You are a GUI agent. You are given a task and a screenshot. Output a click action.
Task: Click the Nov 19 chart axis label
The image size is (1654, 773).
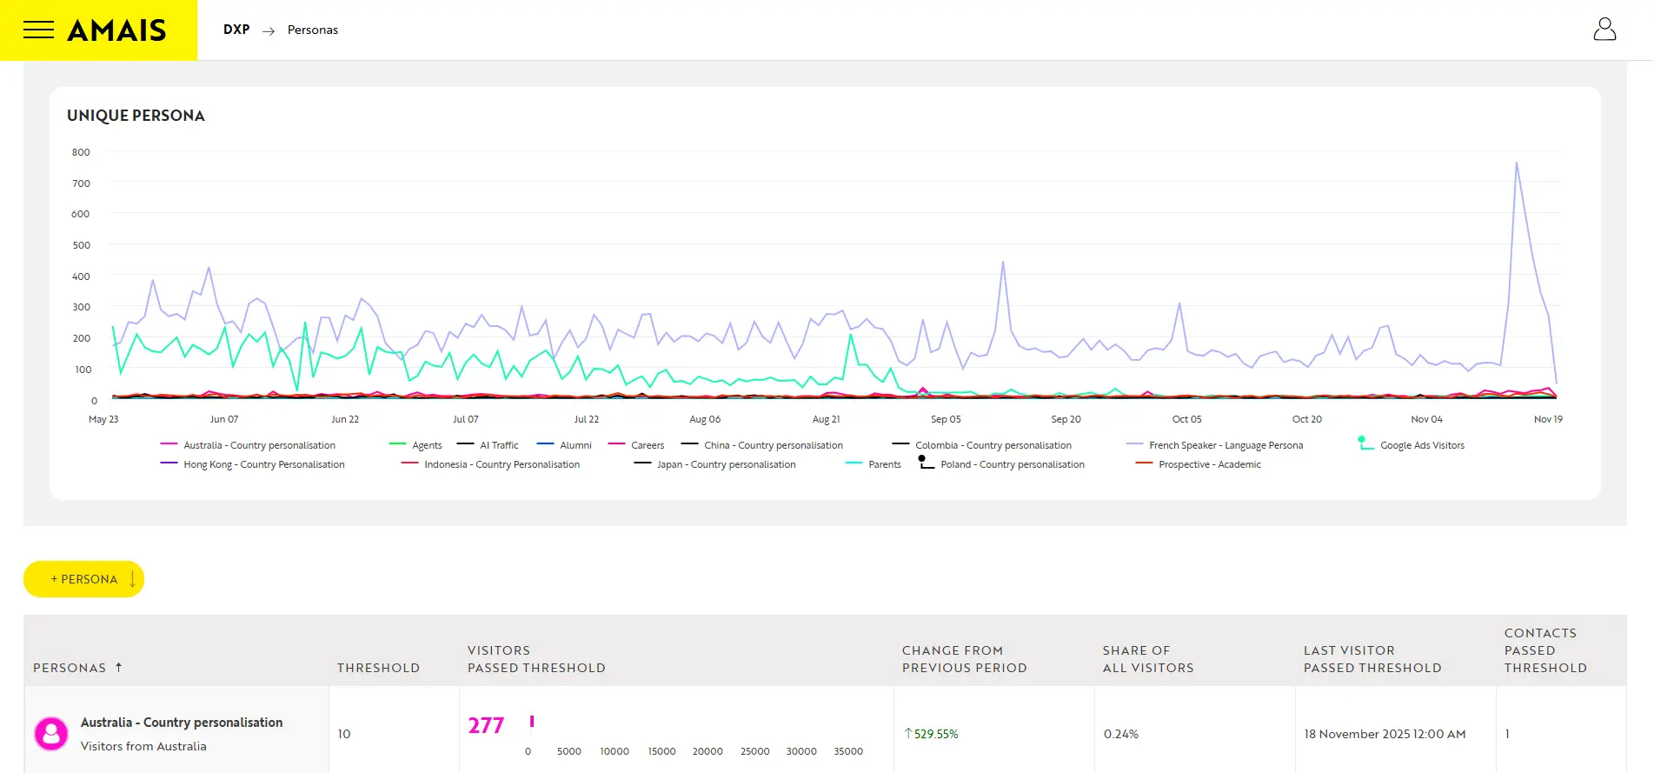pyautogui.click(x=1547, y=419)
